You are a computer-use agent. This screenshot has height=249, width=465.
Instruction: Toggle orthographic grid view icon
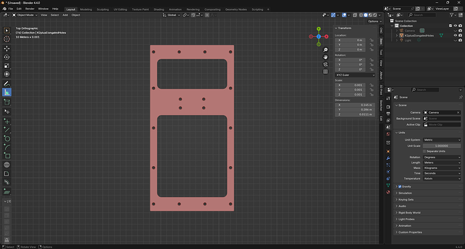325,71
